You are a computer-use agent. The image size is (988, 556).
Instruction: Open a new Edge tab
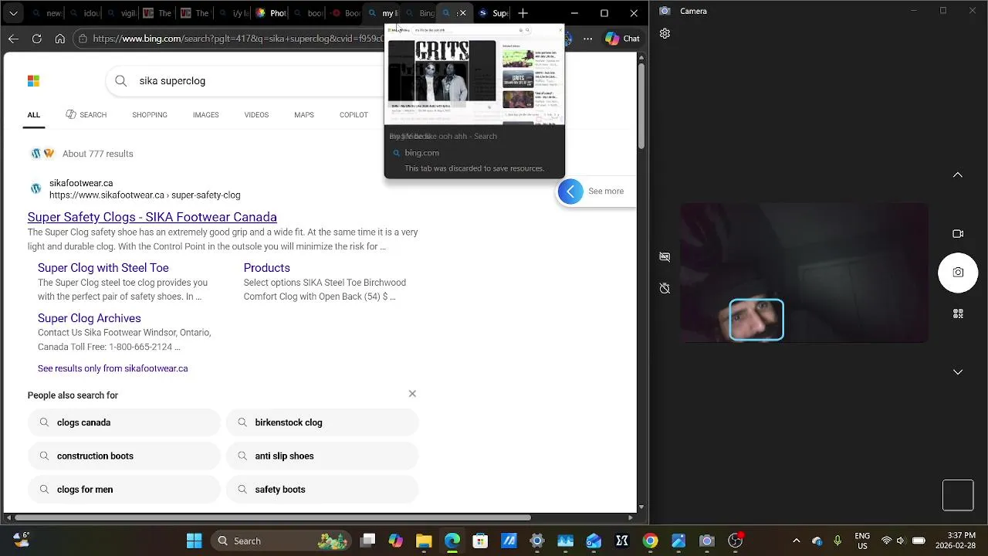(x=523, y=13)
